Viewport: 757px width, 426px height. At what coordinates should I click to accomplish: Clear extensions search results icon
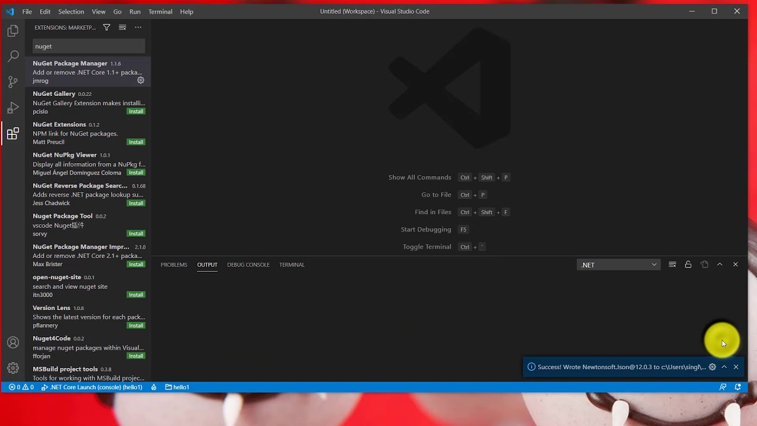click(x=122, y=27)
